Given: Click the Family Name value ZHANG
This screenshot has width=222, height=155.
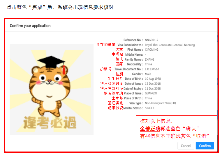Looking at the screenshot, I should 149,59.
